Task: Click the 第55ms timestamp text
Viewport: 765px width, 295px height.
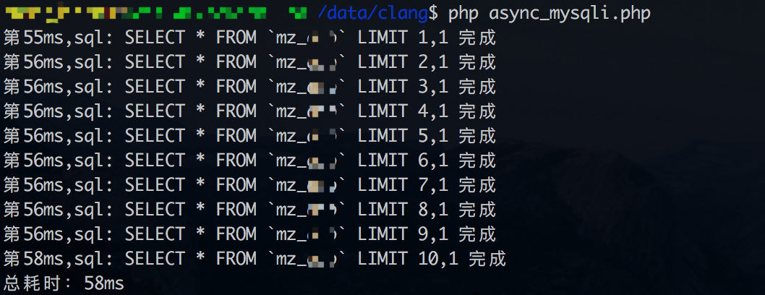Action: 34,38
